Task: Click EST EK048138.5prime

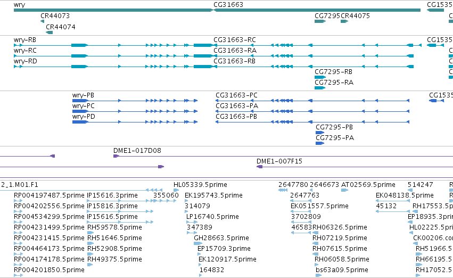Action: (x=405, y=195)
